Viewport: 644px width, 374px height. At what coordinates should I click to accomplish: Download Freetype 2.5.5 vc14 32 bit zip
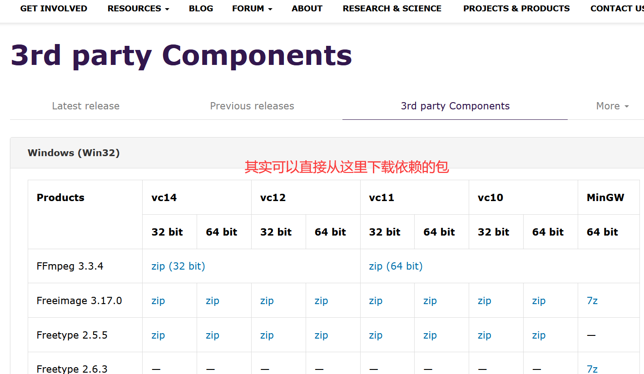158,335
